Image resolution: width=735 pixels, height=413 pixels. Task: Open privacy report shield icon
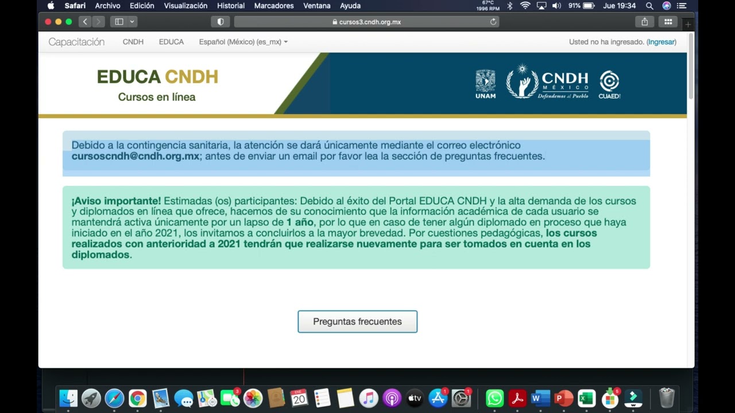point(220,22)
